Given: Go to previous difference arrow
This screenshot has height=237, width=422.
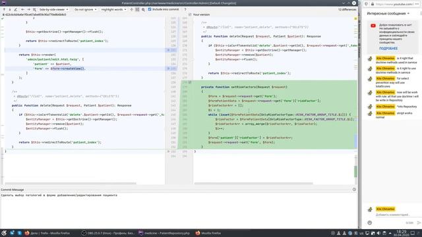Looking at the screenshot, I should point(4,9).
